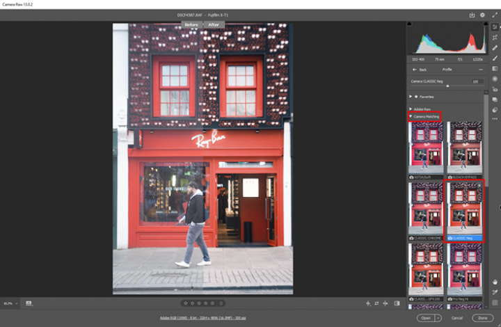501x327 pixels.
Task: Click the Open button
Action: pos(426,318)
